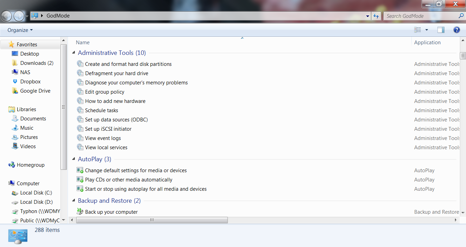The image size is (466, 247).
Task: Go forward with the Forward arrow button
Action: pos(19,16)
